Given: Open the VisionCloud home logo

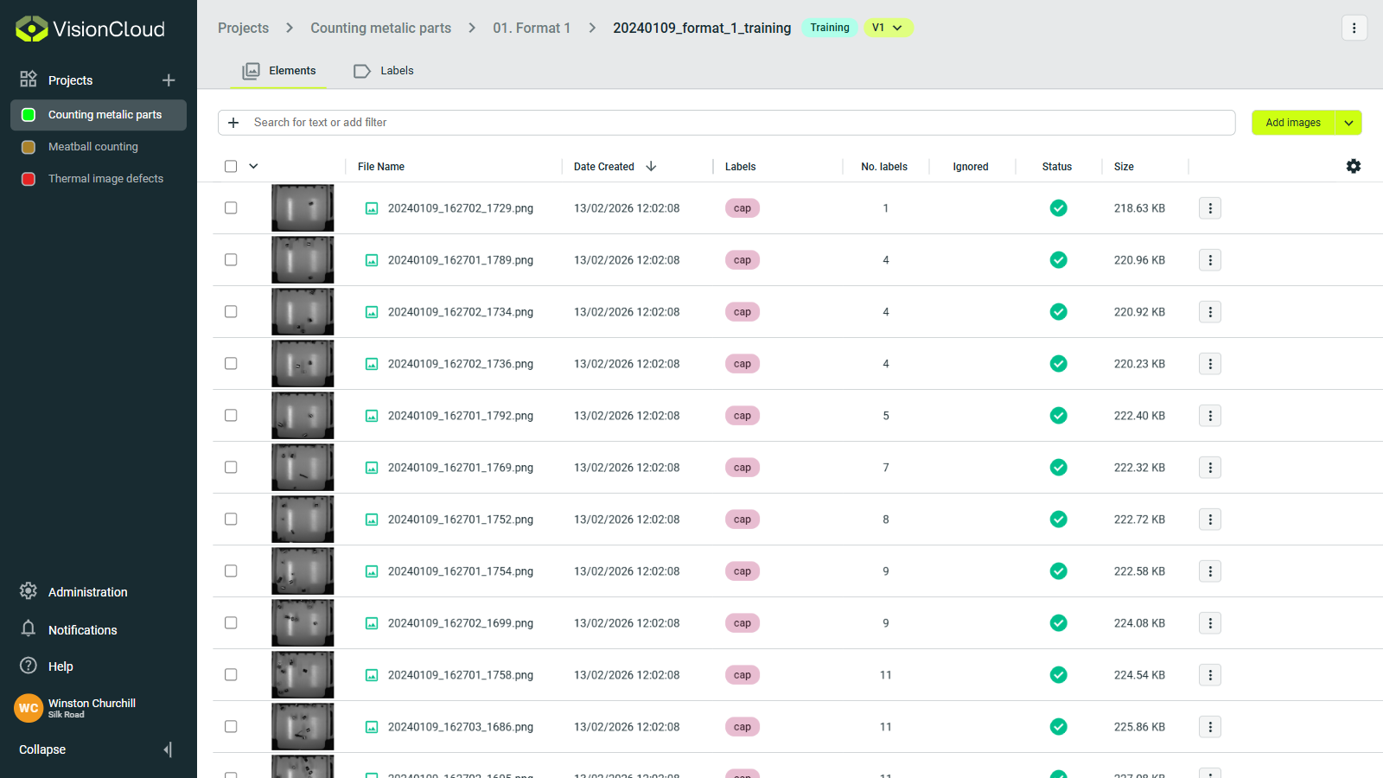Looking at the screenshot, I should pyautogui.click(x=89, y=29).
